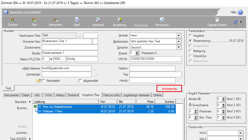This screenshot has height=140, width=248.
Task: Select the Angebot status radio button
Action: [190, 36]
